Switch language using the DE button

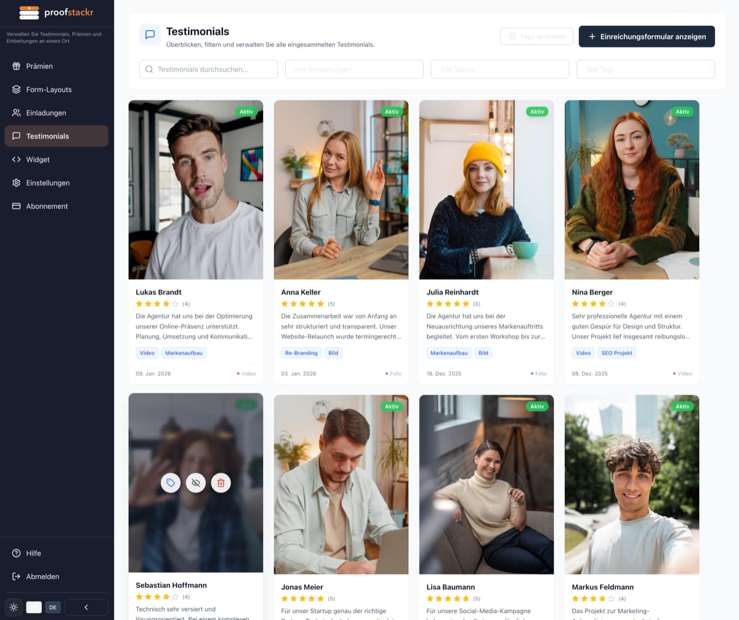tap(53, 607)
